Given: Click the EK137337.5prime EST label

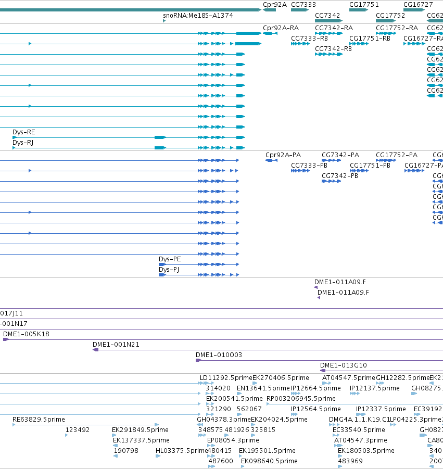Looking at the screenshot, I should (141, 440).
